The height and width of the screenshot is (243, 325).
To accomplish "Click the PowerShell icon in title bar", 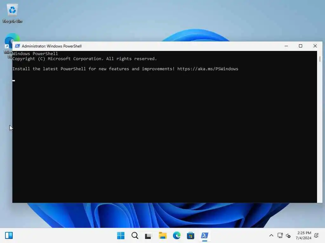I will (17, 46).
